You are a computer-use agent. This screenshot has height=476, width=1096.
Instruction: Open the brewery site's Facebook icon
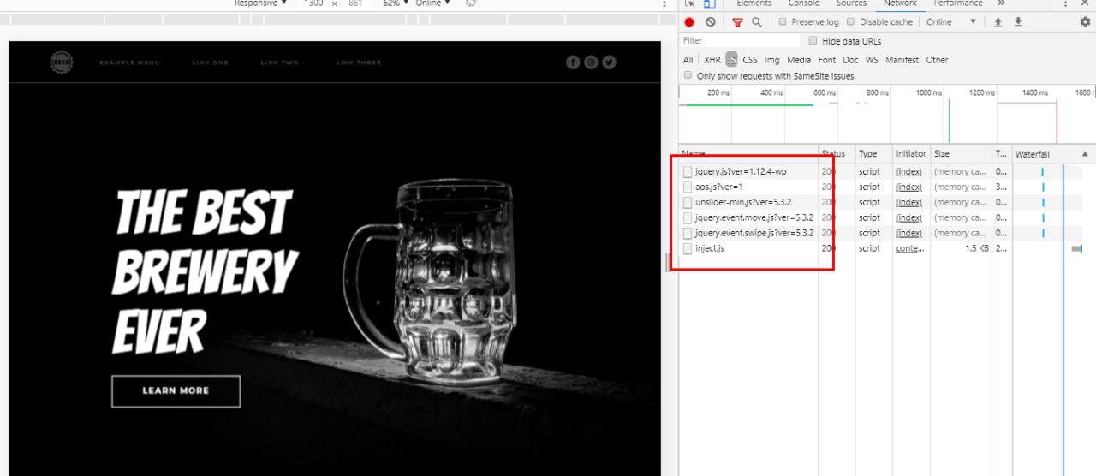pos(573,62)
